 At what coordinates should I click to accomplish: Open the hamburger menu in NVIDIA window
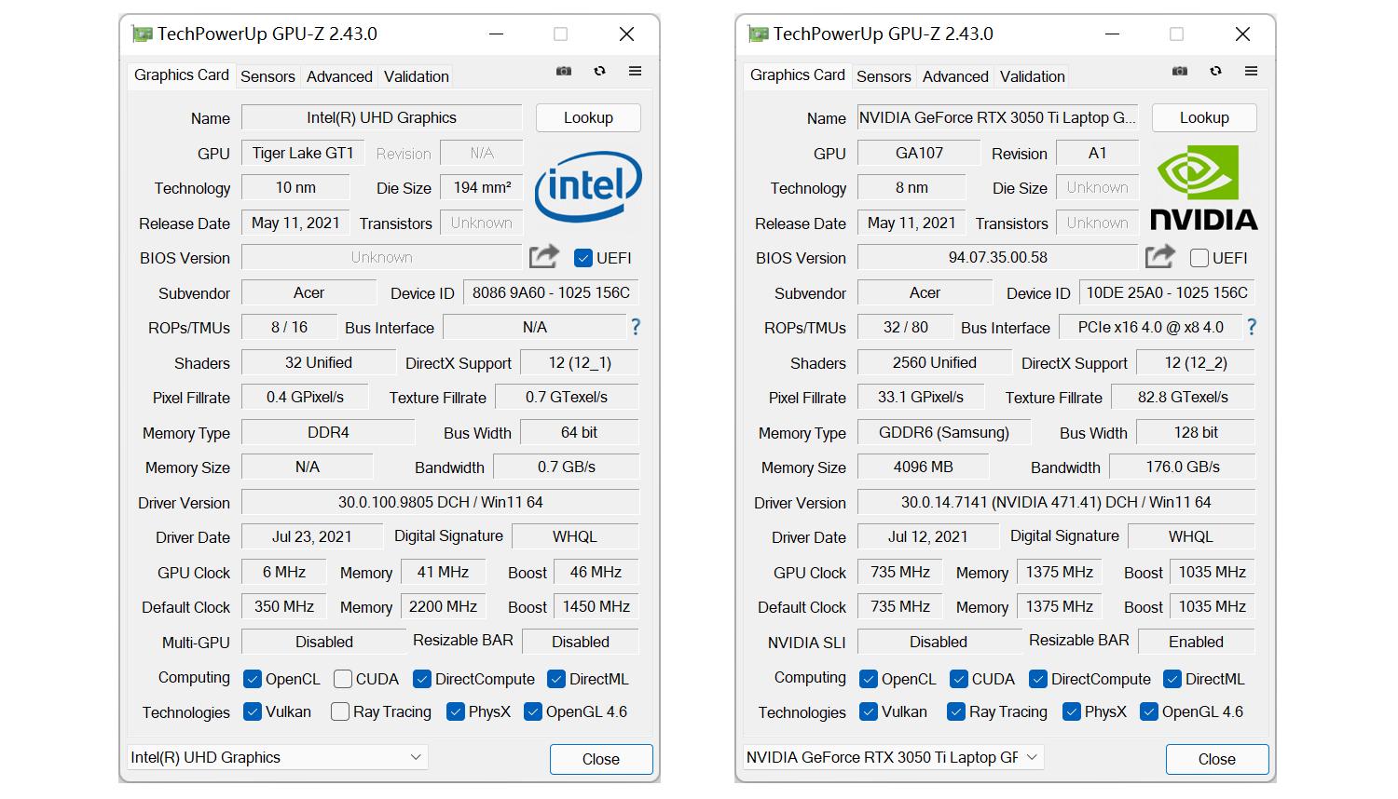1251,72
